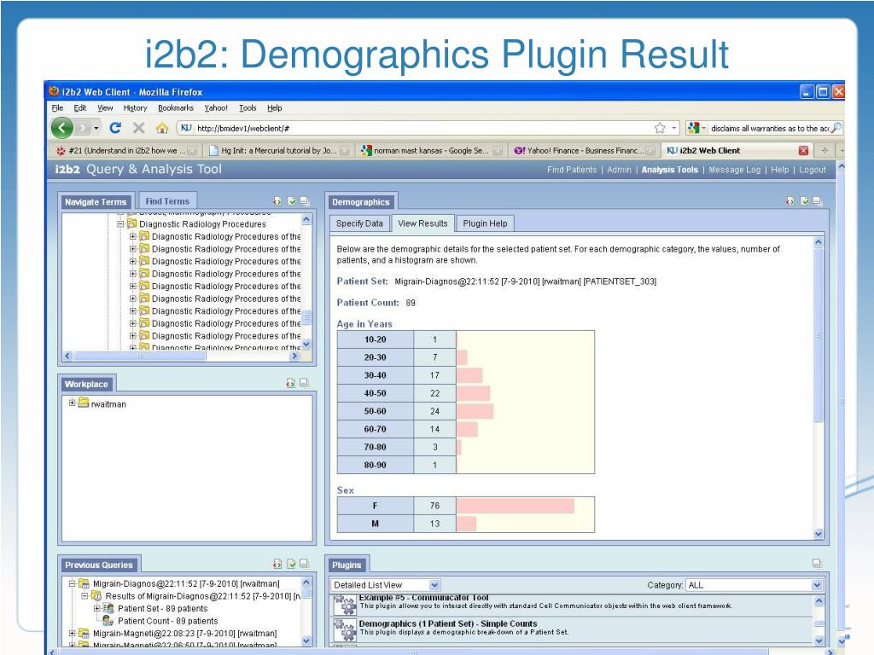Click the Patient Count result icon

(108, 621)
